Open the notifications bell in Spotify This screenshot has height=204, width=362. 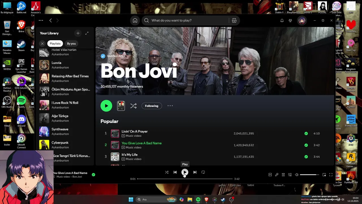click(x=282, y=20)
